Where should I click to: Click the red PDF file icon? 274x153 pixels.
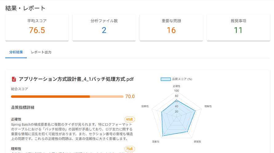coord(14,79)
